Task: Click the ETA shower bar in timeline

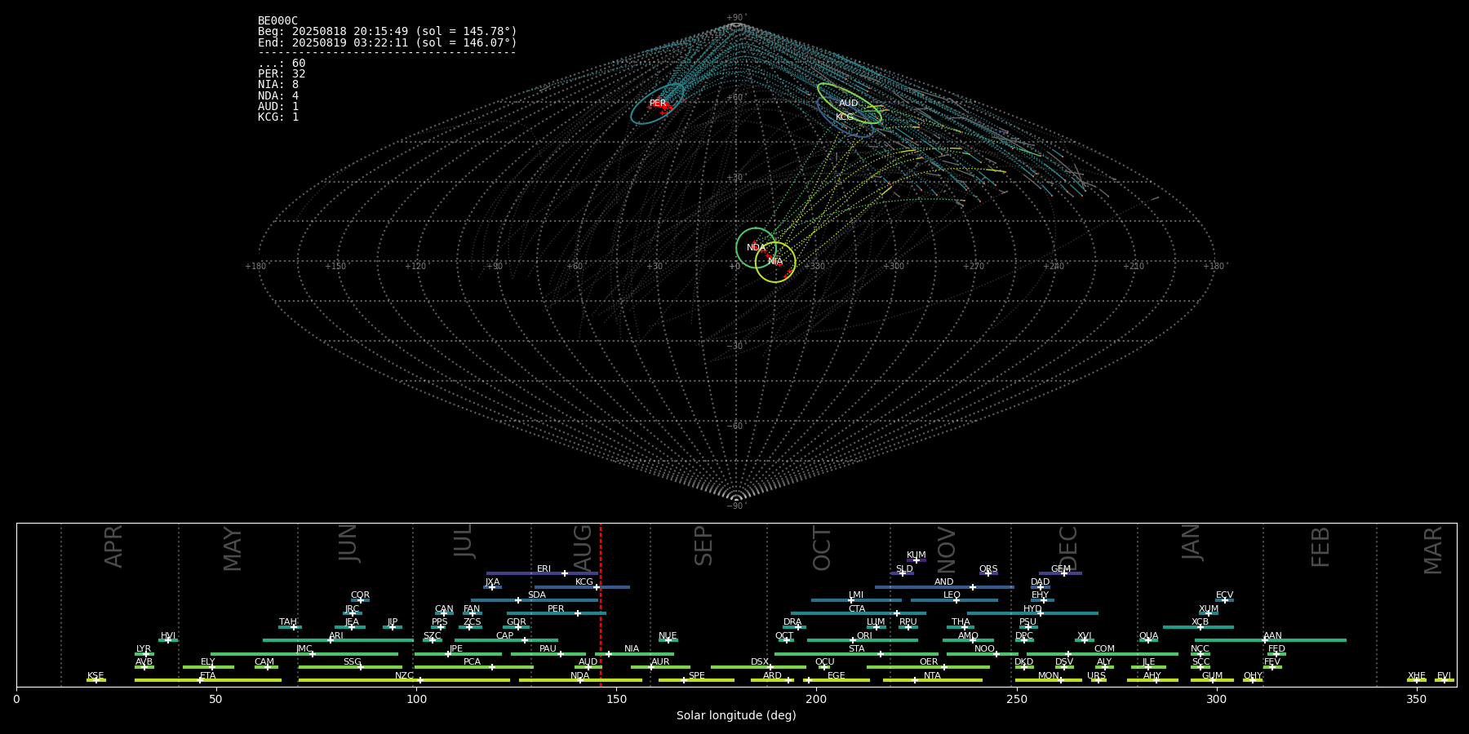Action: click(208, 680)
